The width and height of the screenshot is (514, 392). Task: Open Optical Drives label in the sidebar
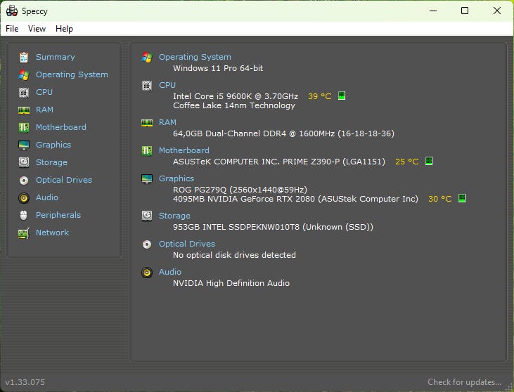(64, 180)
